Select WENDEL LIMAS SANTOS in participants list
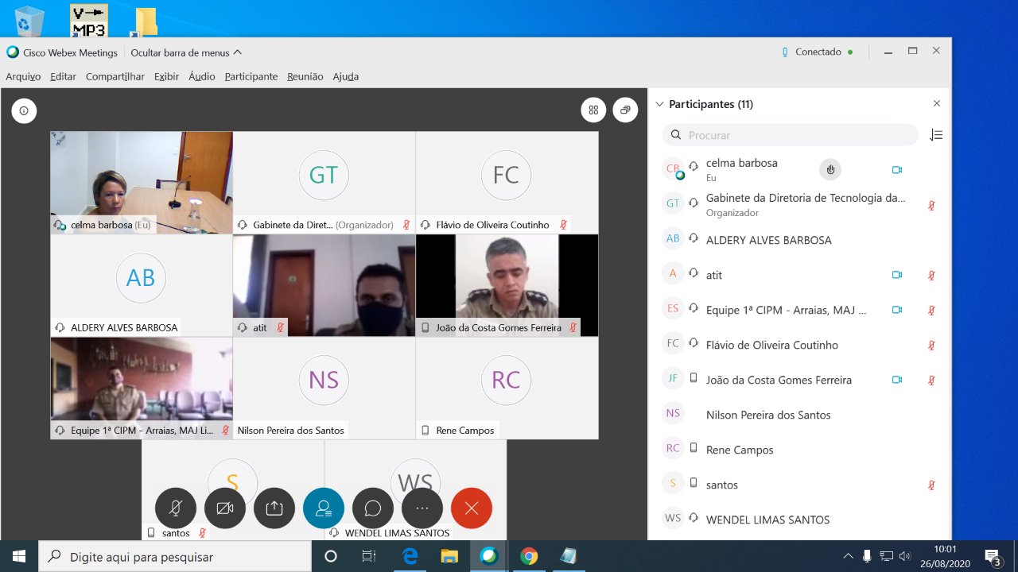This screenshot has width=1018, height=572. coord(767,520)
